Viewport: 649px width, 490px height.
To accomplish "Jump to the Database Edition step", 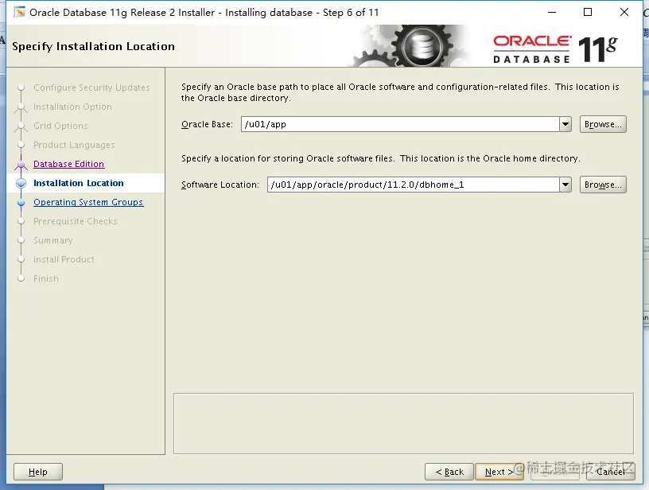I will pyautogui.click(x=68, y=164).
